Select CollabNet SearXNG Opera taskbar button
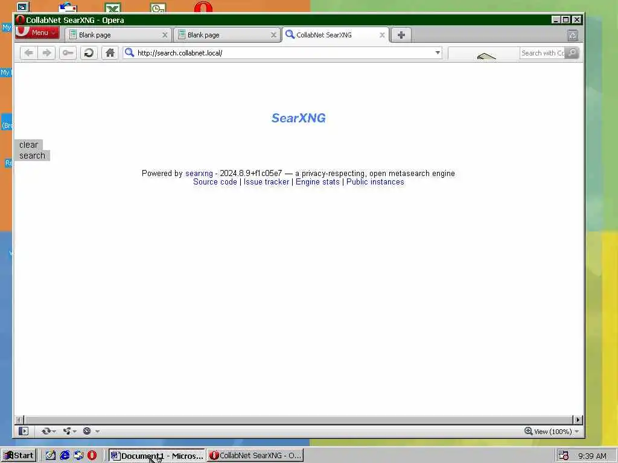The image size is (618, 463). (255, 456)
